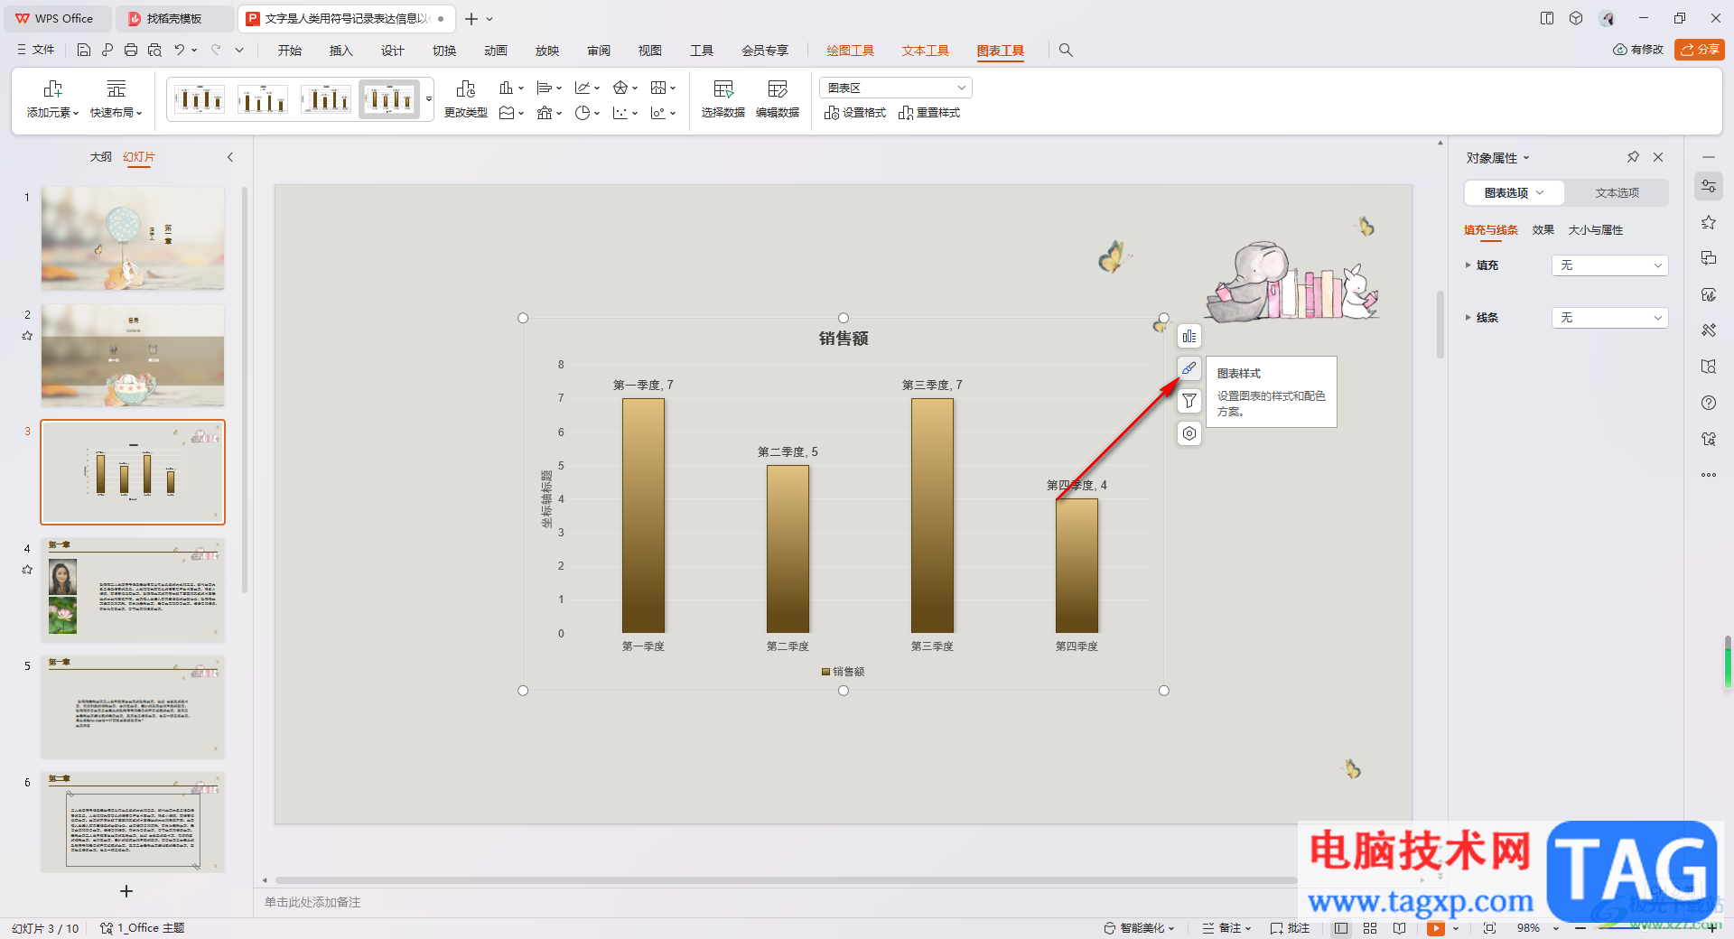Click the fit-to-window icon in the status bar
Image resolution: width=1734 pixels, height=939 pixels.
pos(1489,928)
